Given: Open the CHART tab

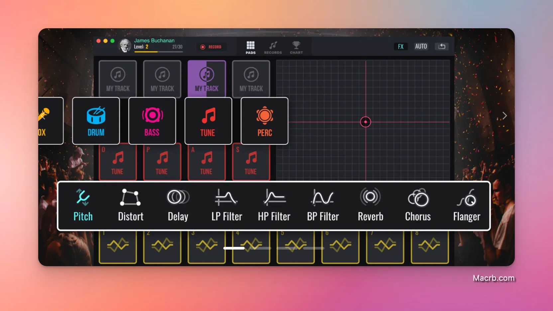Looking at the screenshot, I should click(296, 48).
